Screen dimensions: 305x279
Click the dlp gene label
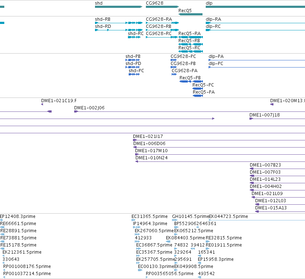209,3
